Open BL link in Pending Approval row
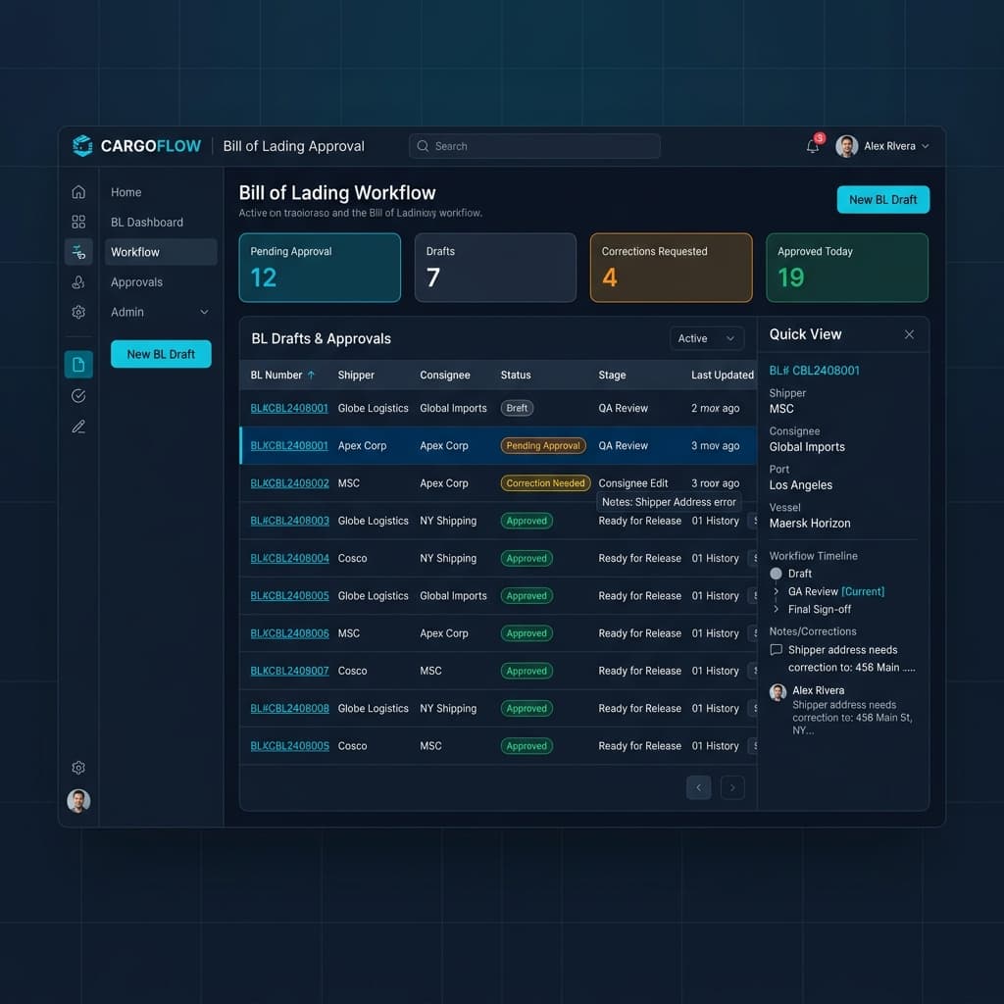This screenshot has width=1004, height=1004. 289,446
